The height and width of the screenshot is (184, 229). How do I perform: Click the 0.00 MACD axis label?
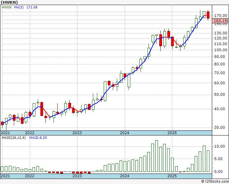pos(220,171)
